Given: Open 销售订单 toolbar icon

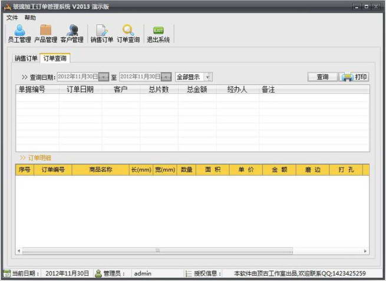Looking at the screenshot, I should tap(102, 34).
